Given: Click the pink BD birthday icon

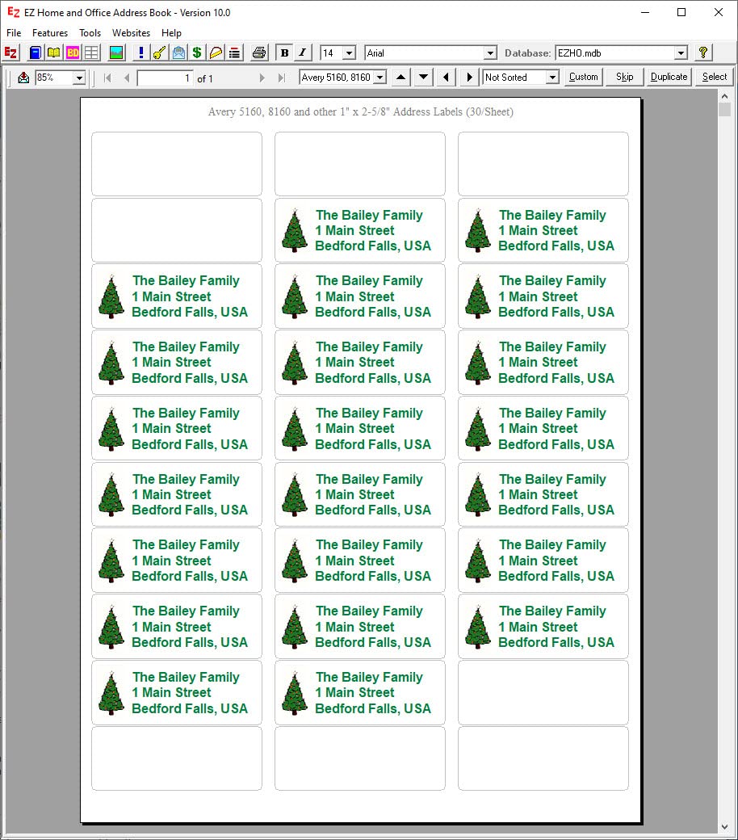Looking at the screenshot, I should [x=73, y=52].
